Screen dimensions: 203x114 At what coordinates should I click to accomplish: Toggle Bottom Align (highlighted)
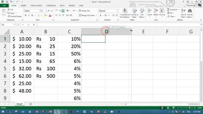pyautogui.click(x=63, y=11)
